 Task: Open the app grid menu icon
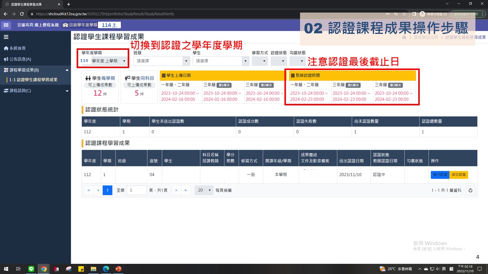[6, 25]
